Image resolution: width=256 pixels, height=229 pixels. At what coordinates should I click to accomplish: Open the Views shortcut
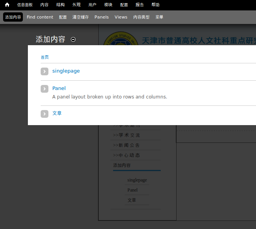tap(121, 17)
